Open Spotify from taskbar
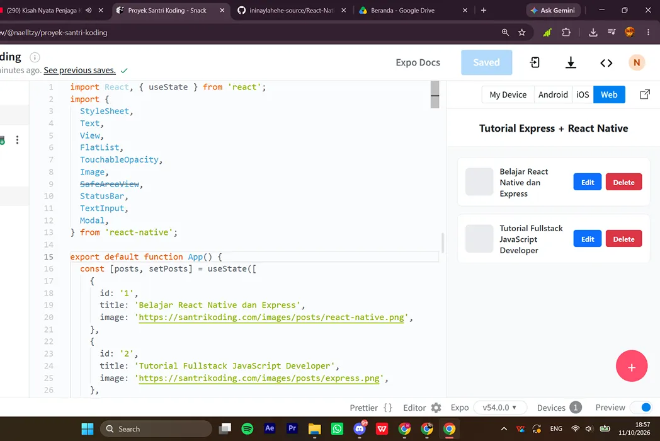The image size is (660, 441). pos(247,429)
